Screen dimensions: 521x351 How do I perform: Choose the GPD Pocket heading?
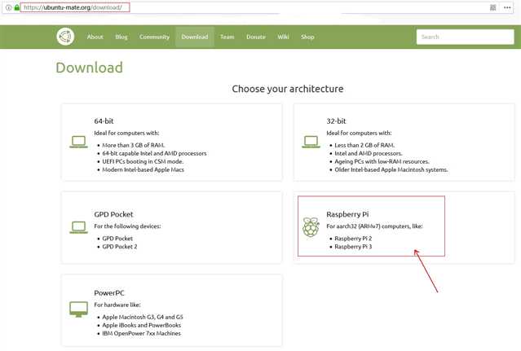tap(113, 214)
